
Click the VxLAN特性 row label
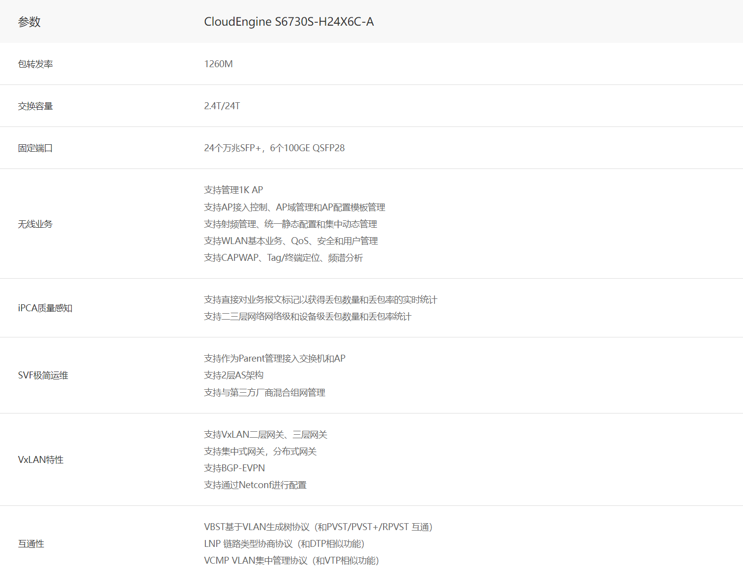pyautogui.click(x=40, y=460)
